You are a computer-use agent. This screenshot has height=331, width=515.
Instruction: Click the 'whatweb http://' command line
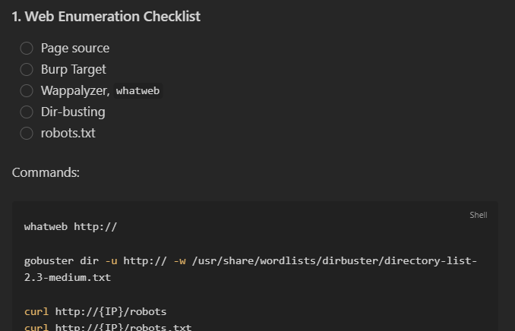point(71,227)
